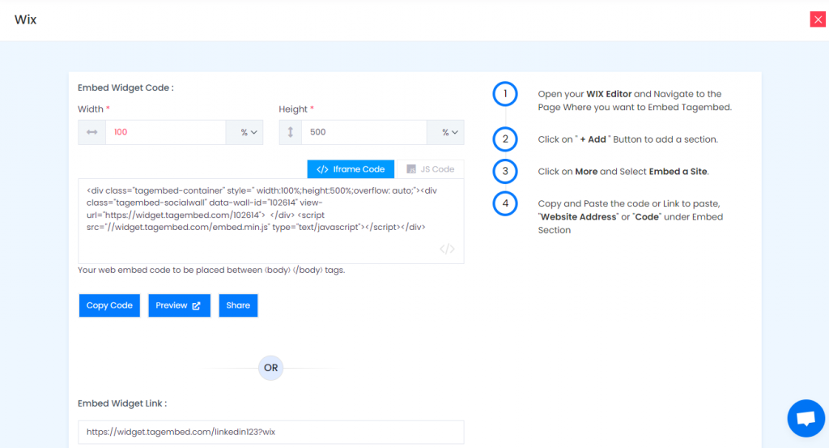Click the 'Embed Widget Code :' heading
Viewport: 829px width, 448px height.
(125, 87)
